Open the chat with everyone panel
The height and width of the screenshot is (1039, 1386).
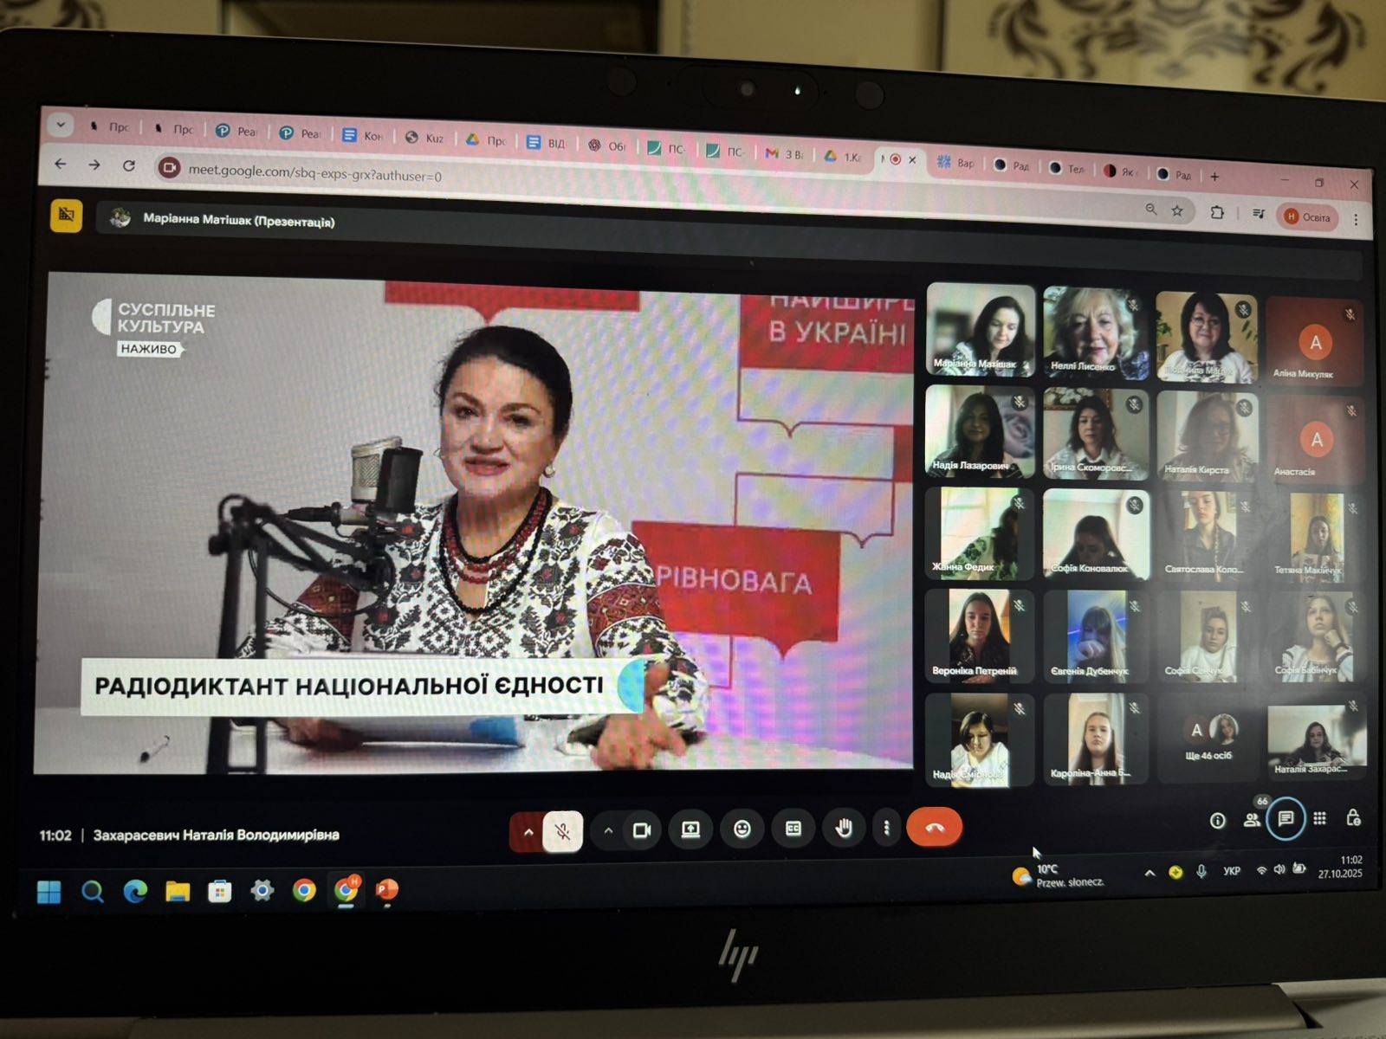[x=1286, y=818]
